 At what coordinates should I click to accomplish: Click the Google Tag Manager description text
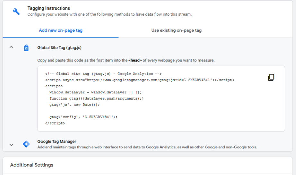tap(147, 147)
